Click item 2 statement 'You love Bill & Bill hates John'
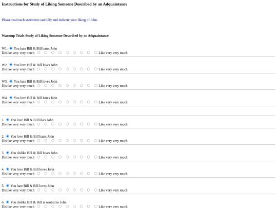The height and width of the screenshot is (208, 277). click(32, 137)
